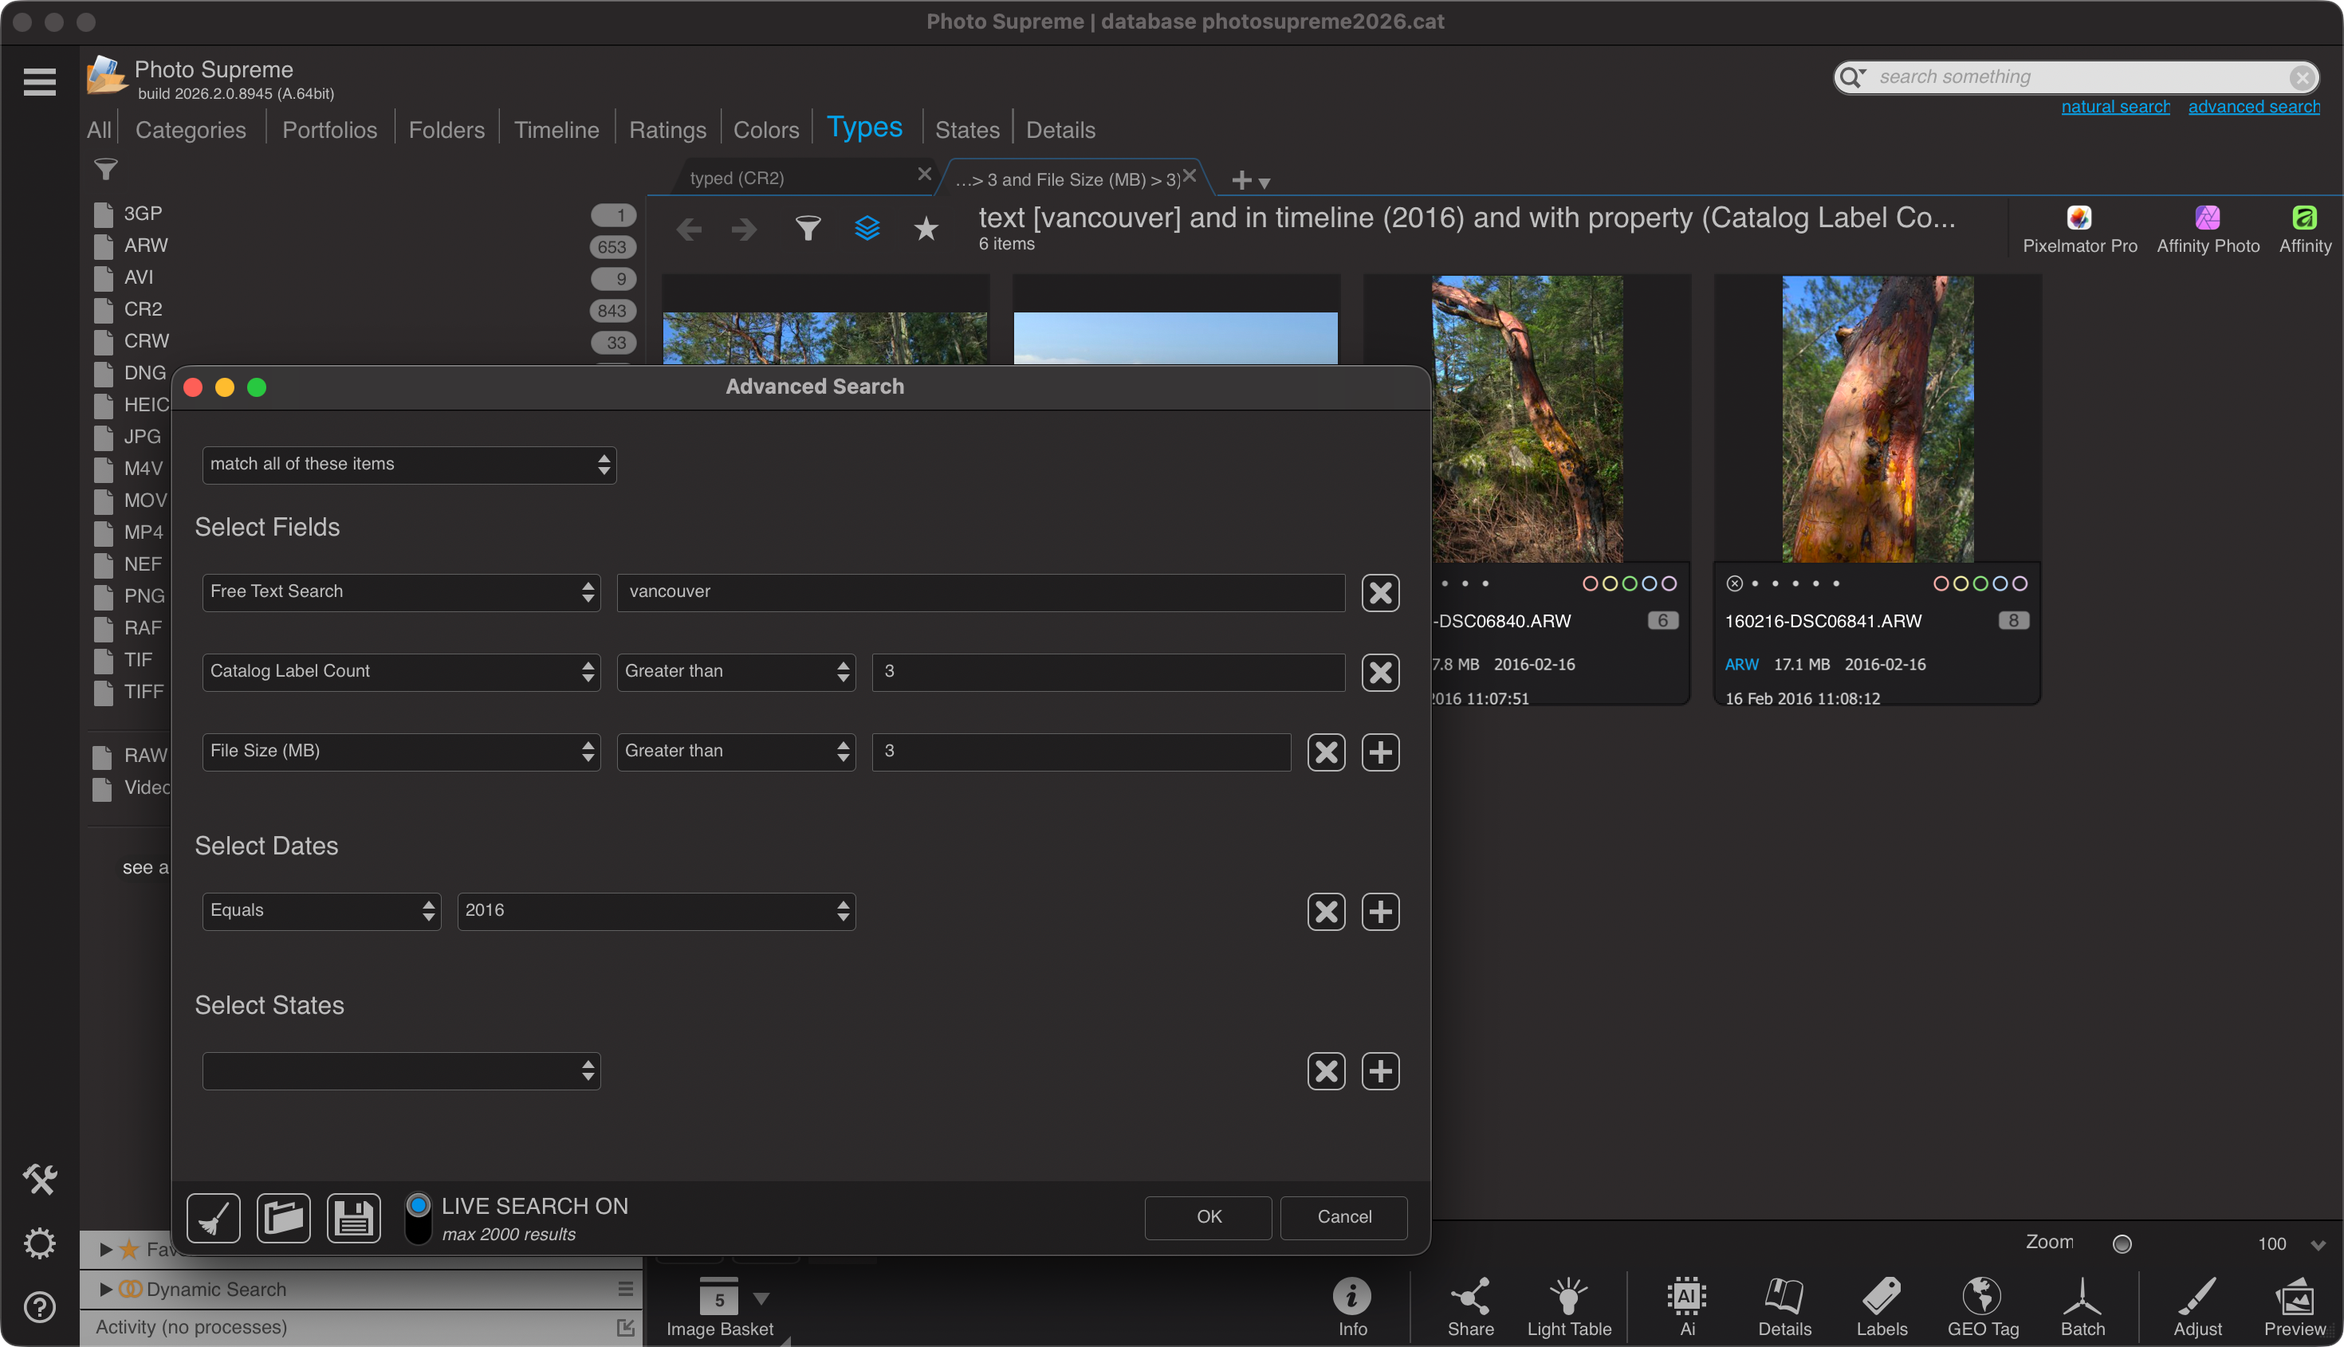Select the red color label on DSC06841
This screenshot has width=2344, height=1347.
tap(1941, 583)
